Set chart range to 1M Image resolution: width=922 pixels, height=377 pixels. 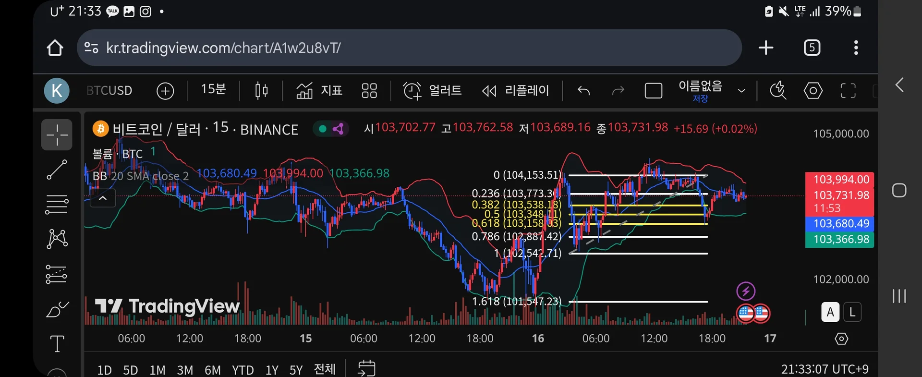[158, 370]
